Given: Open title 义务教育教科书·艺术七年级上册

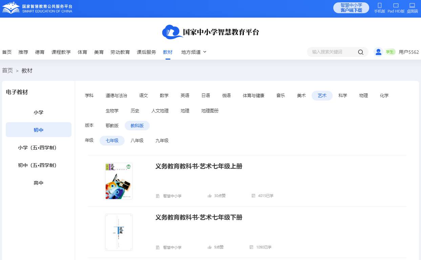Looking at the screenshot, I should tap(199, 166).
